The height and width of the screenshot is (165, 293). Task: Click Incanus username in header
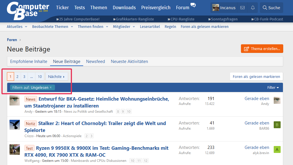228,8
